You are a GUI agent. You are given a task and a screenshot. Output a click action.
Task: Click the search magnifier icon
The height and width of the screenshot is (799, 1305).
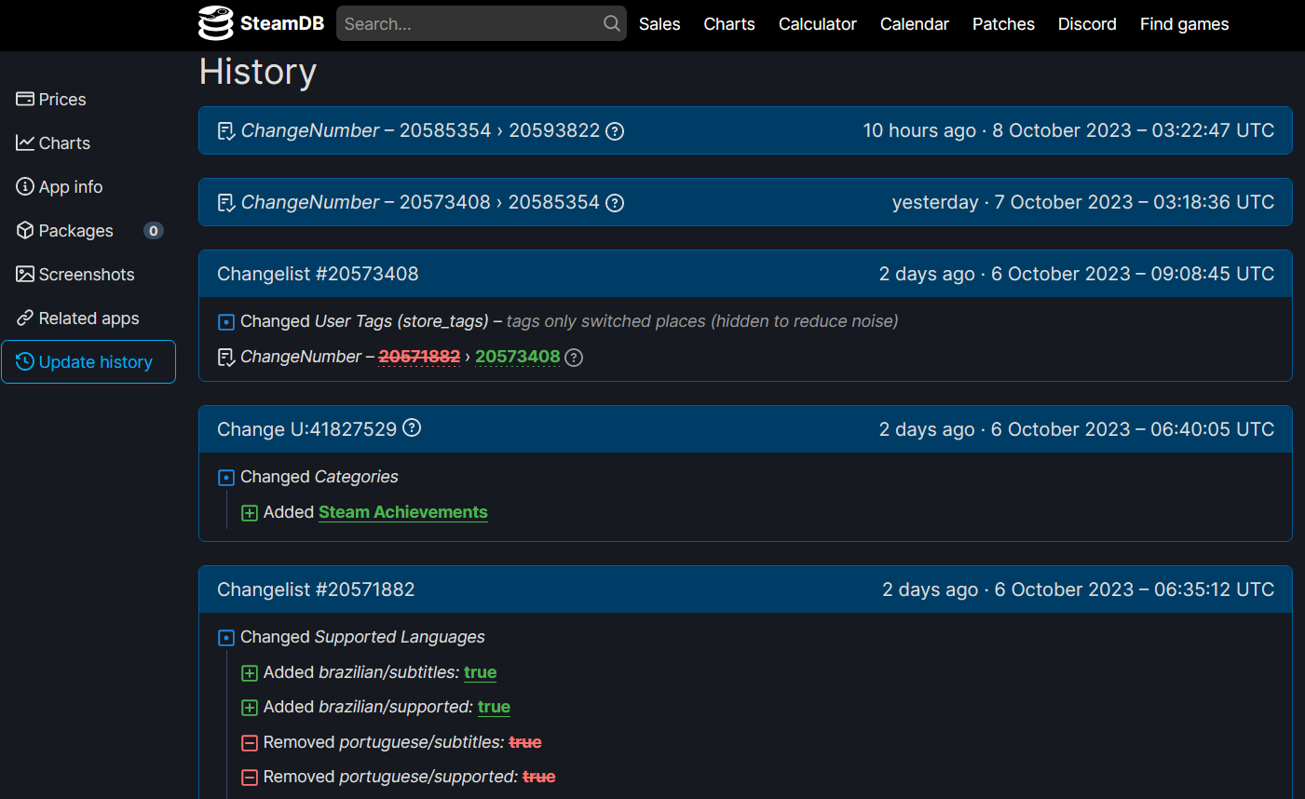(x=612, y=23)
